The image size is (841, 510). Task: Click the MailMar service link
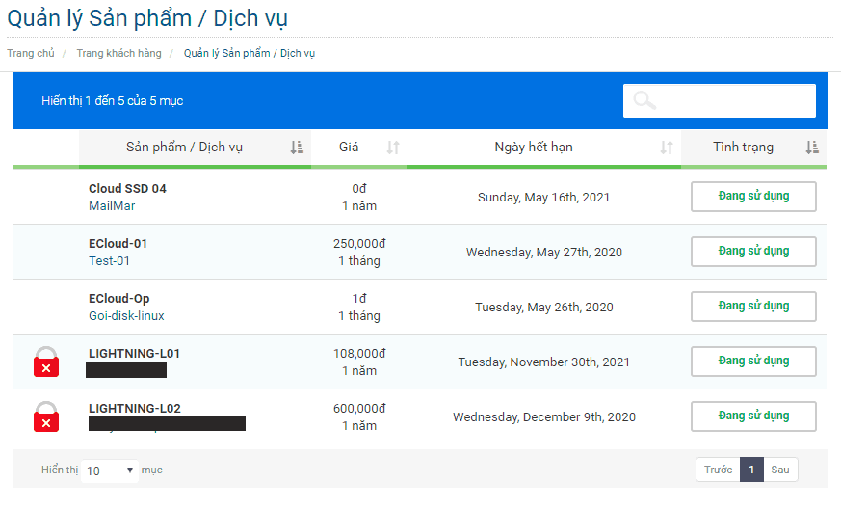coord(112,206)
